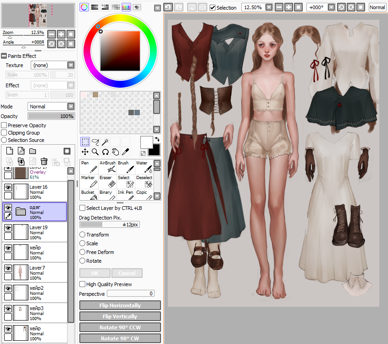Enable Select Layer by CTRL+LB
388x344 pixels.
[x=83, y=208]
